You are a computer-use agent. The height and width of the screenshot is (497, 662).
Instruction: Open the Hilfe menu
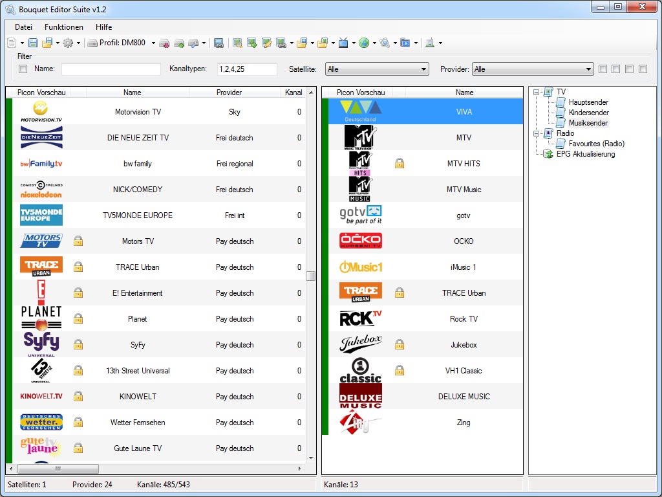(104, 27)
